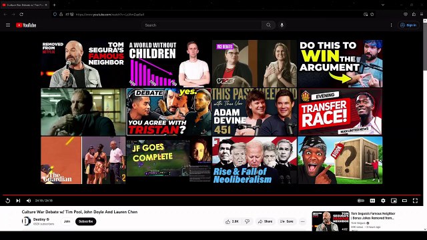Open a new browser tab
427x240 pixels.
coord(54,5)
